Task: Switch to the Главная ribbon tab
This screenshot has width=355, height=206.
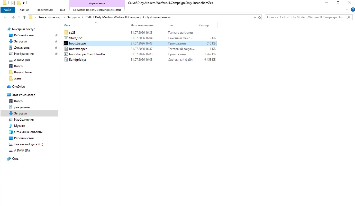Action: coord(24,10)
